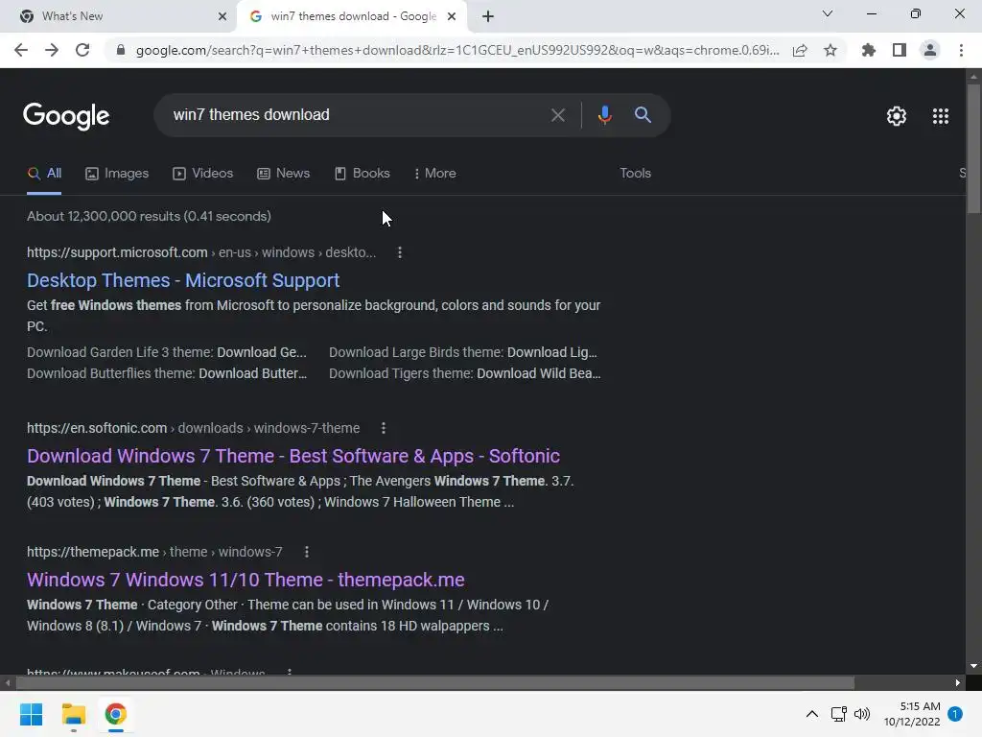Click the About 12,300,000 results text

tap(149, 216)
